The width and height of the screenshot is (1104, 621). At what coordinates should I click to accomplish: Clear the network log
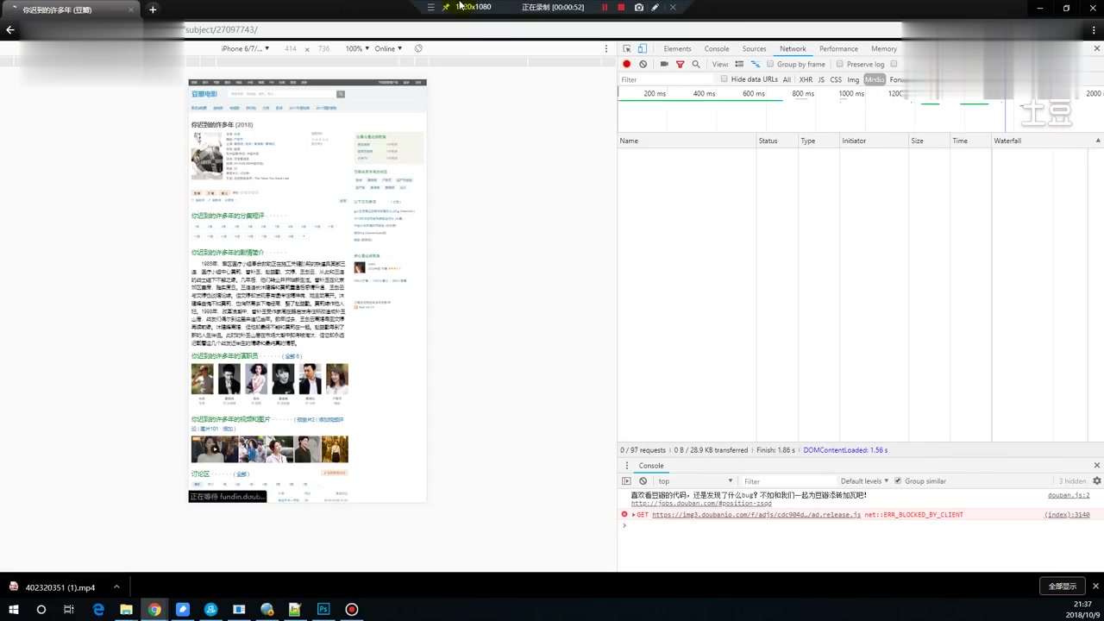point(643,64)
